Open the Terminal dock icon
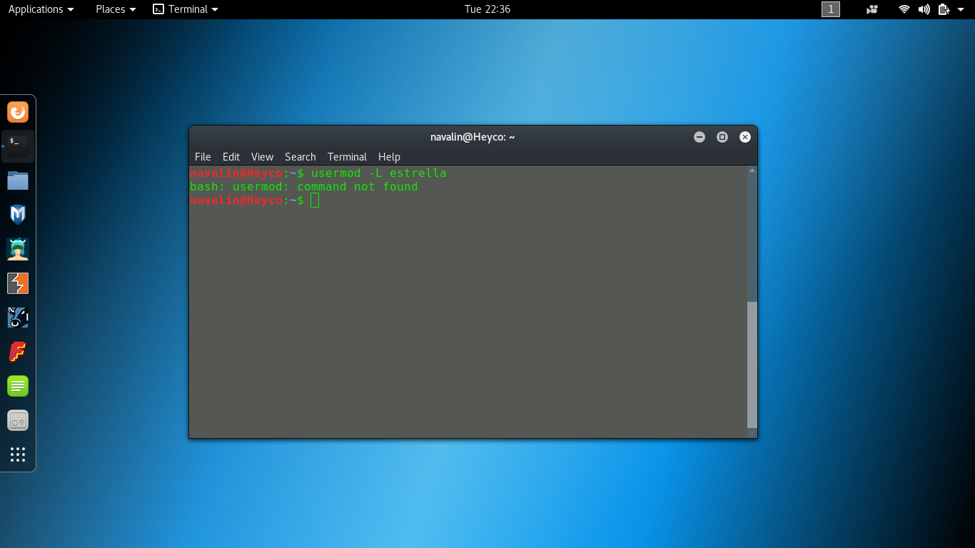Screen dimensions: 975x548 (x=17, y=146)
